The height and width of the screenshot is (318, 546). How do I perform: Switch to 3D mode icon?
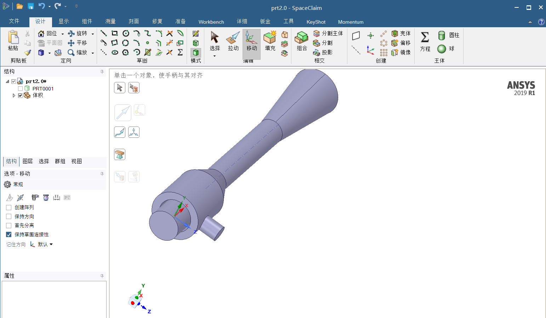pos(195,53)
